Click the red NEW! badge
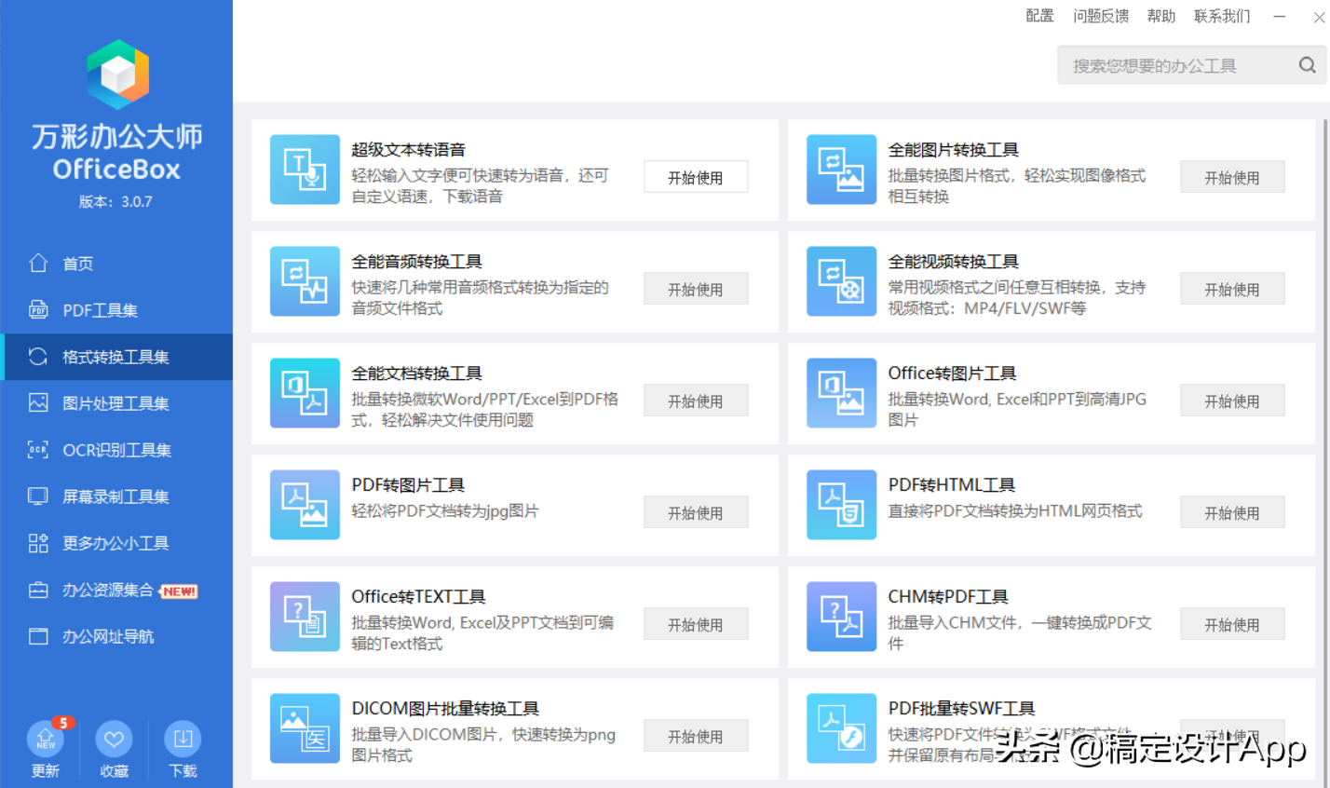 click(179, 591)
